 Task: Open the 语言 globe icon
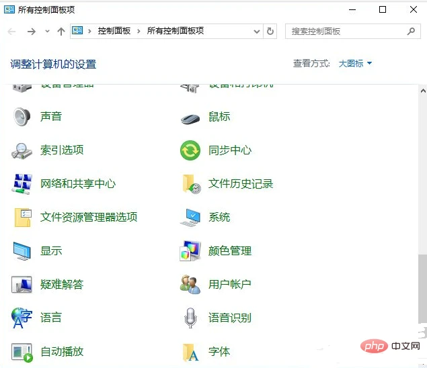(x=22, y=318)
